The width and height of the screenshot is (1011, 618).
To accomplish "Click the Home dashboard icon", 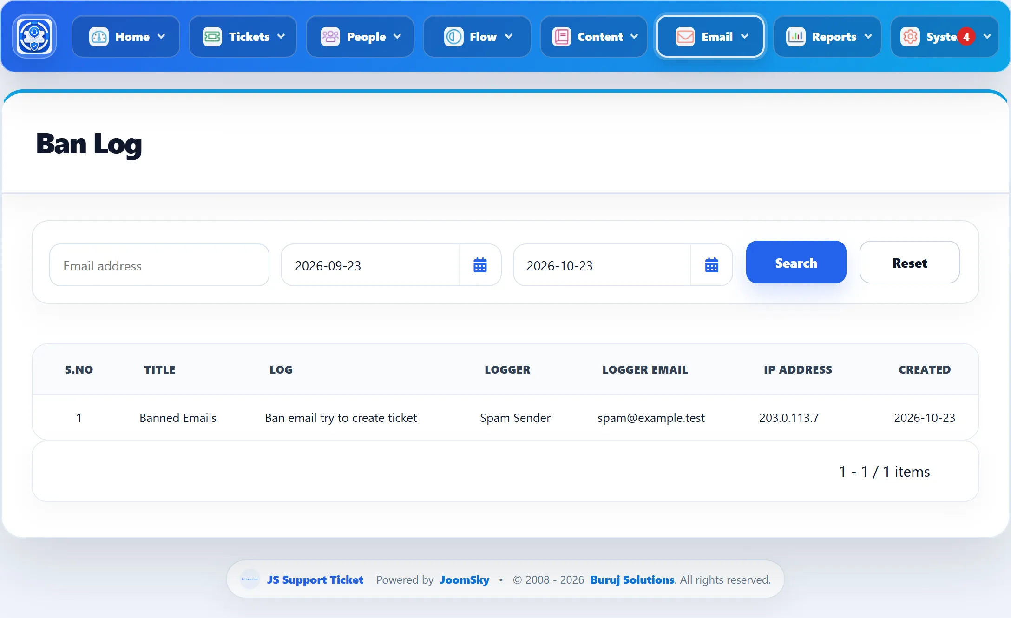I will pyautogui.click(x=99, y=36).
